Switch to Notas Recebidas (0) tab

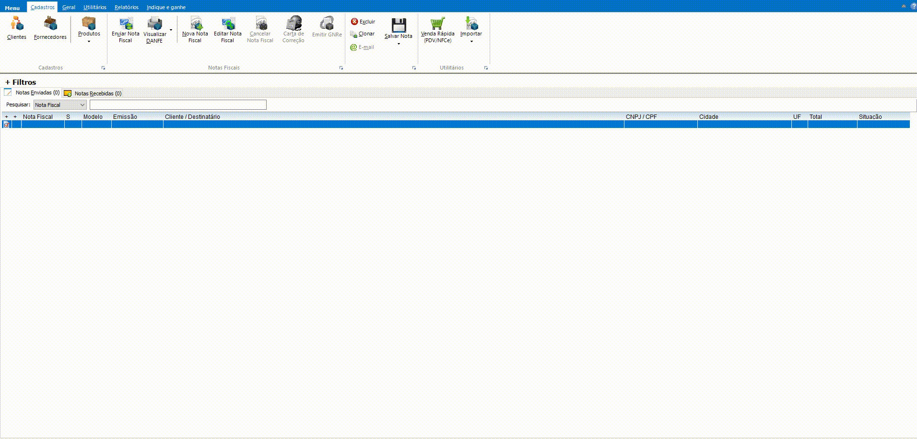click(x=97, y=93)
